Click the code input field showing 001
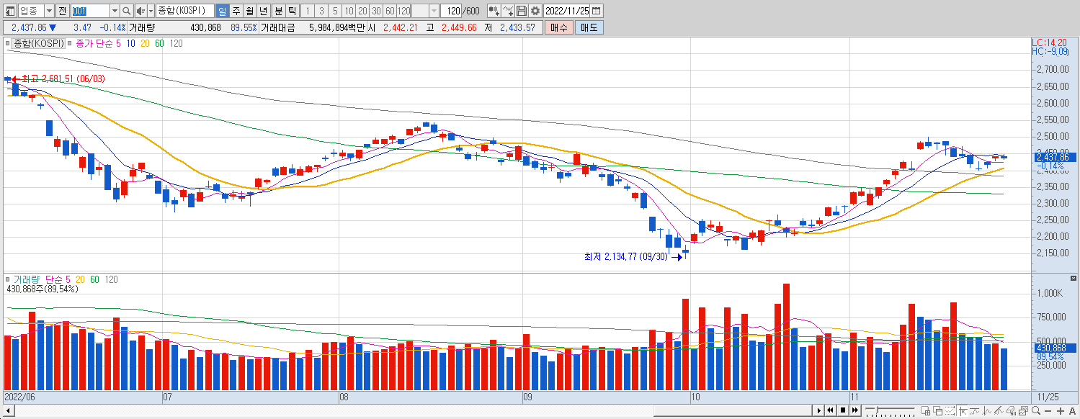The image size is (1080, 419). pyautogui.click(x=90, y=11)
